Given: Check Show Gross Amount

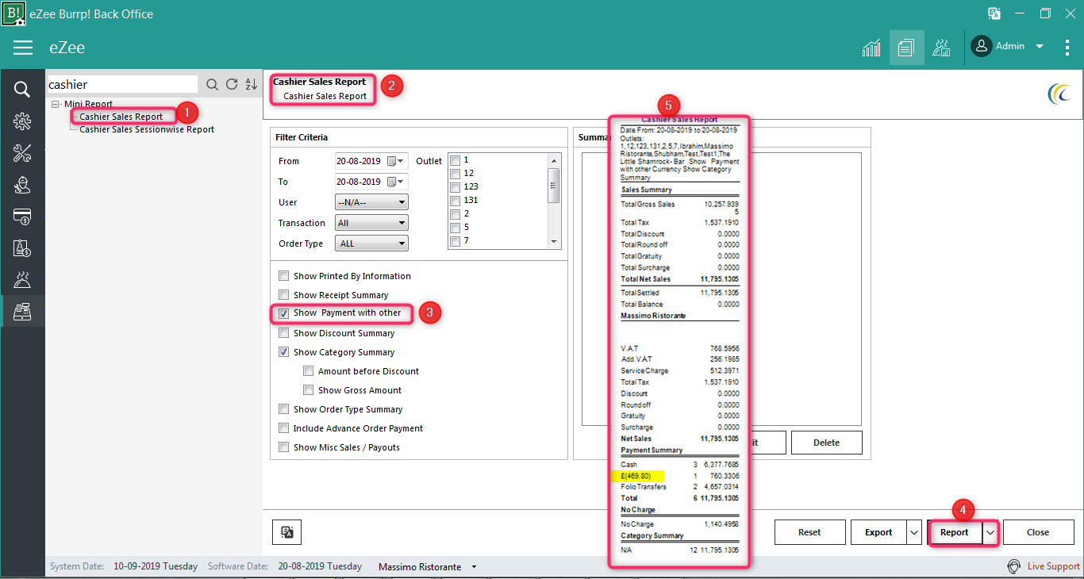Looking at the screenshot, I should [308, 390].
